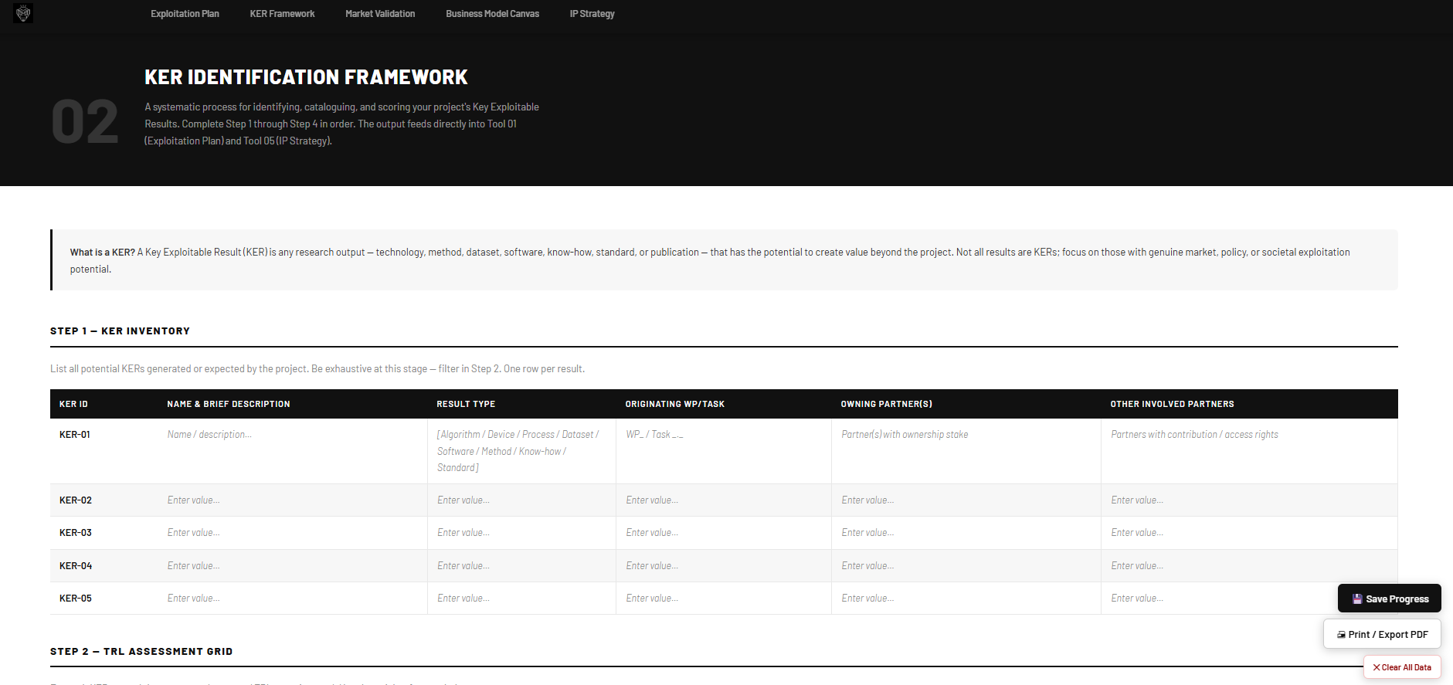Select KER-03 originating WP/Task cell
The image size is (1453, 685).
724,533
